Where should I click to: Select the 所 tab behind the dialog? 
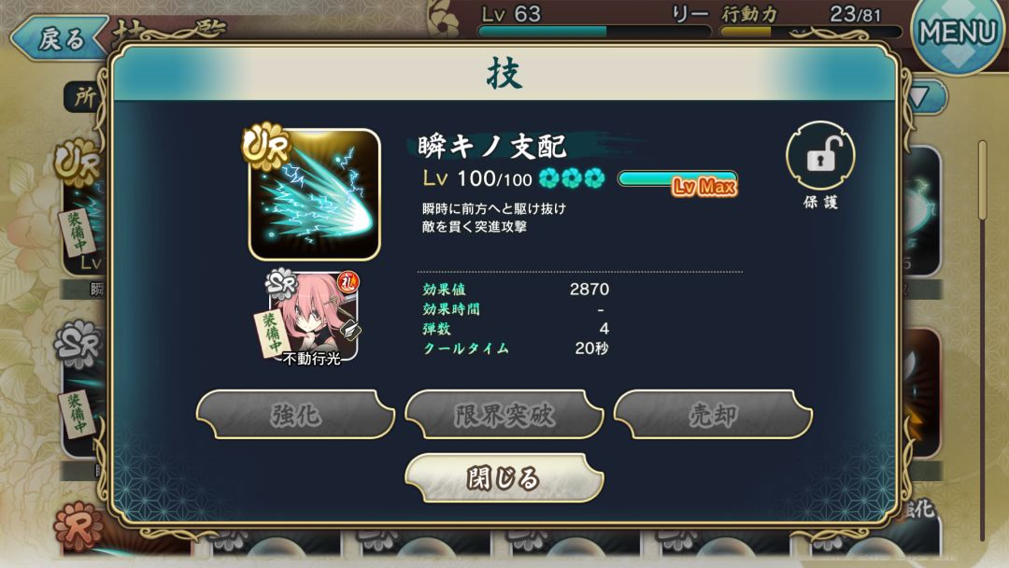point(84,97)
